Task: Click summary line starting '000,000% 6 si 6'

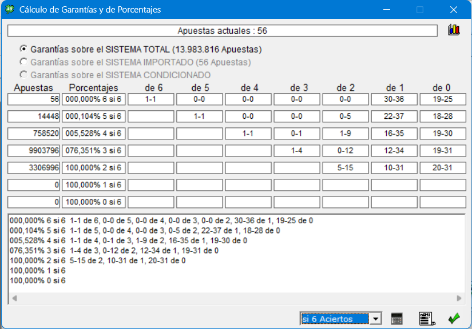Action: [161, 220]
